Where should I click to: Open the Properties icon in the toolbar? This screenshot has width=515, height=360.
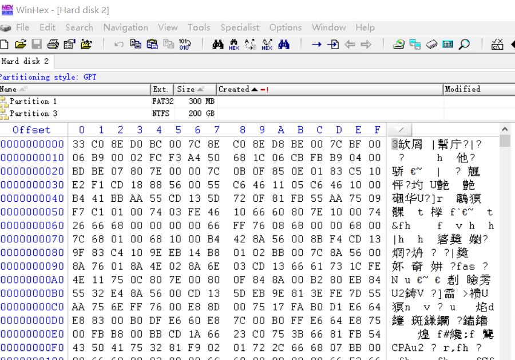[x=69, y=44]
